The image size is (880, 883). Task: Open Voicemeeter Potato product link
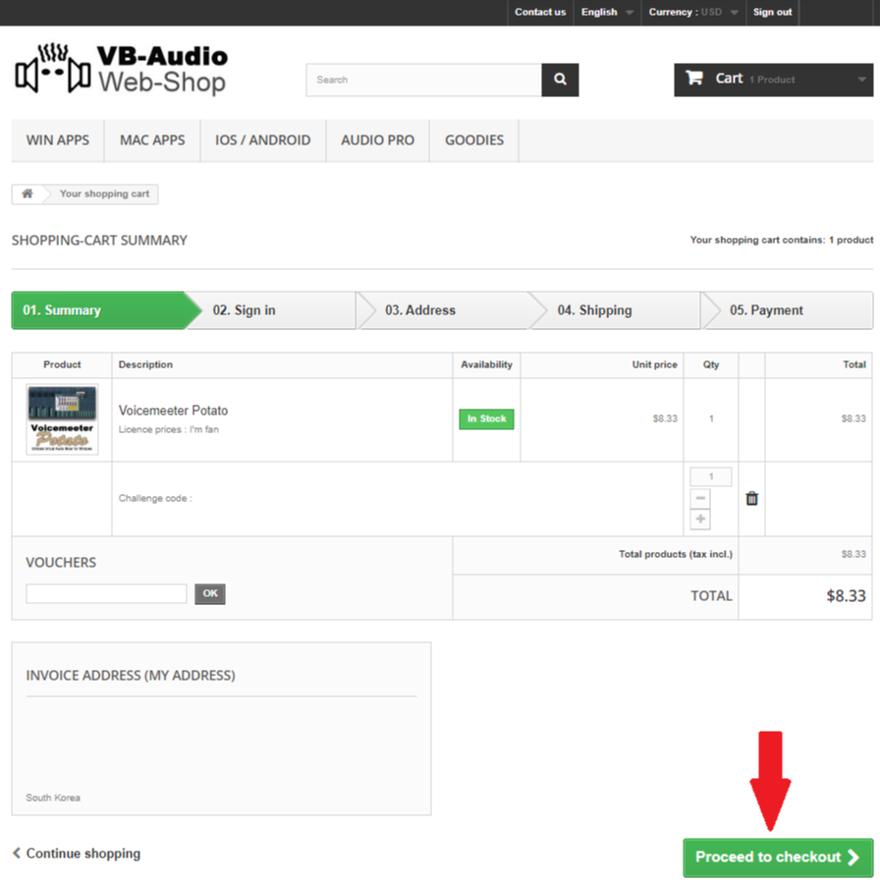(174, 411)
